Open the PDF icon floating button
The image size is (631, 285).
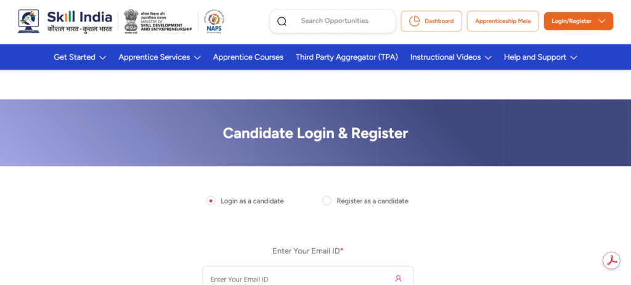click(611, 260)
